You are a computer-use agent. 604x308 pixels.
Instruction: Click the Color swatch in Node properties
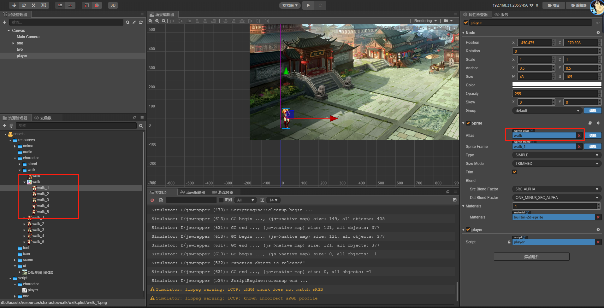pos(557,85)
